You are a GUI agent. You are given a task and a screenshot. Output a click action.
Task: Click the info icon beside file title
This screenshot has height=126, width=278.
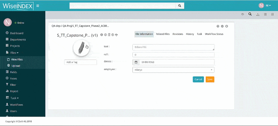click(x=101, y=35)
